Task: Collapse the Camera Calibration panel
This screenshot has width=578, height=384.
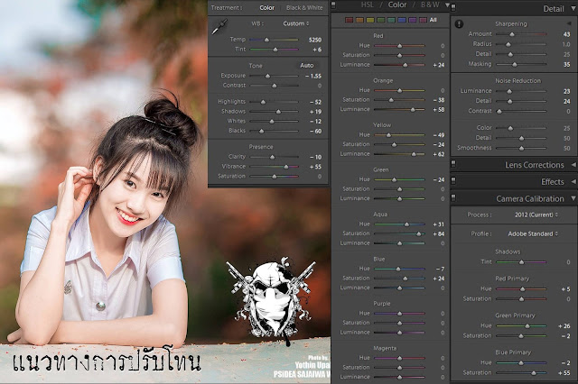Action: pyautogui.click(x=573, y=198)
